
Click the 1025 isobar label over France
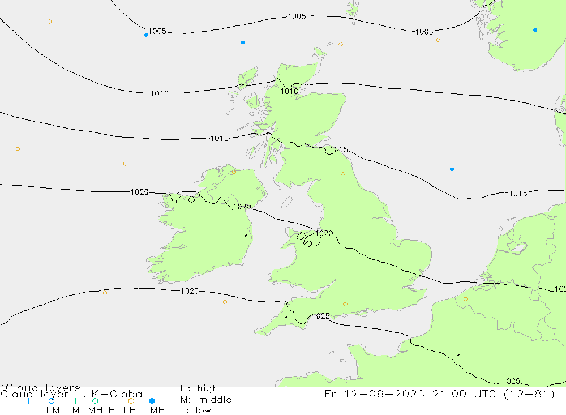pos(511,381)
